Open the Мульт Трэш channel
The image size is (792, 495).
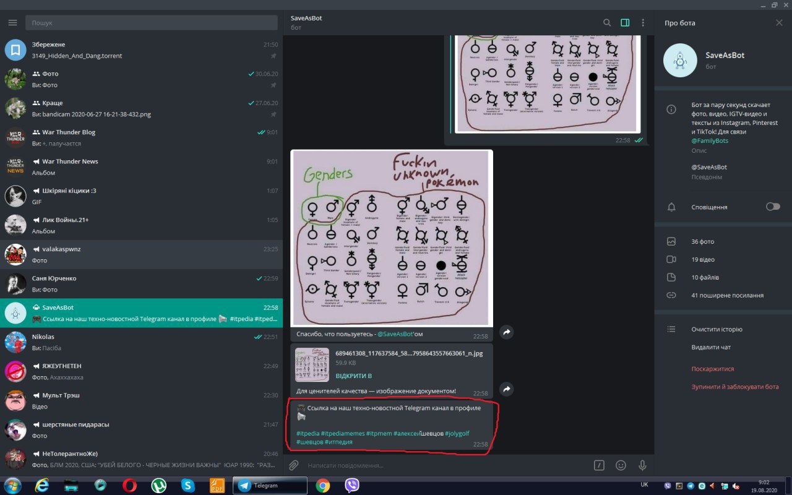point(141,400)
